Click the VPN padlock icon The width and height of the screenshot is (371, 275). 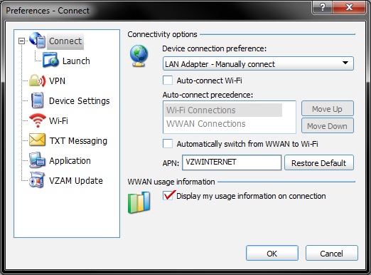point(37,81)
